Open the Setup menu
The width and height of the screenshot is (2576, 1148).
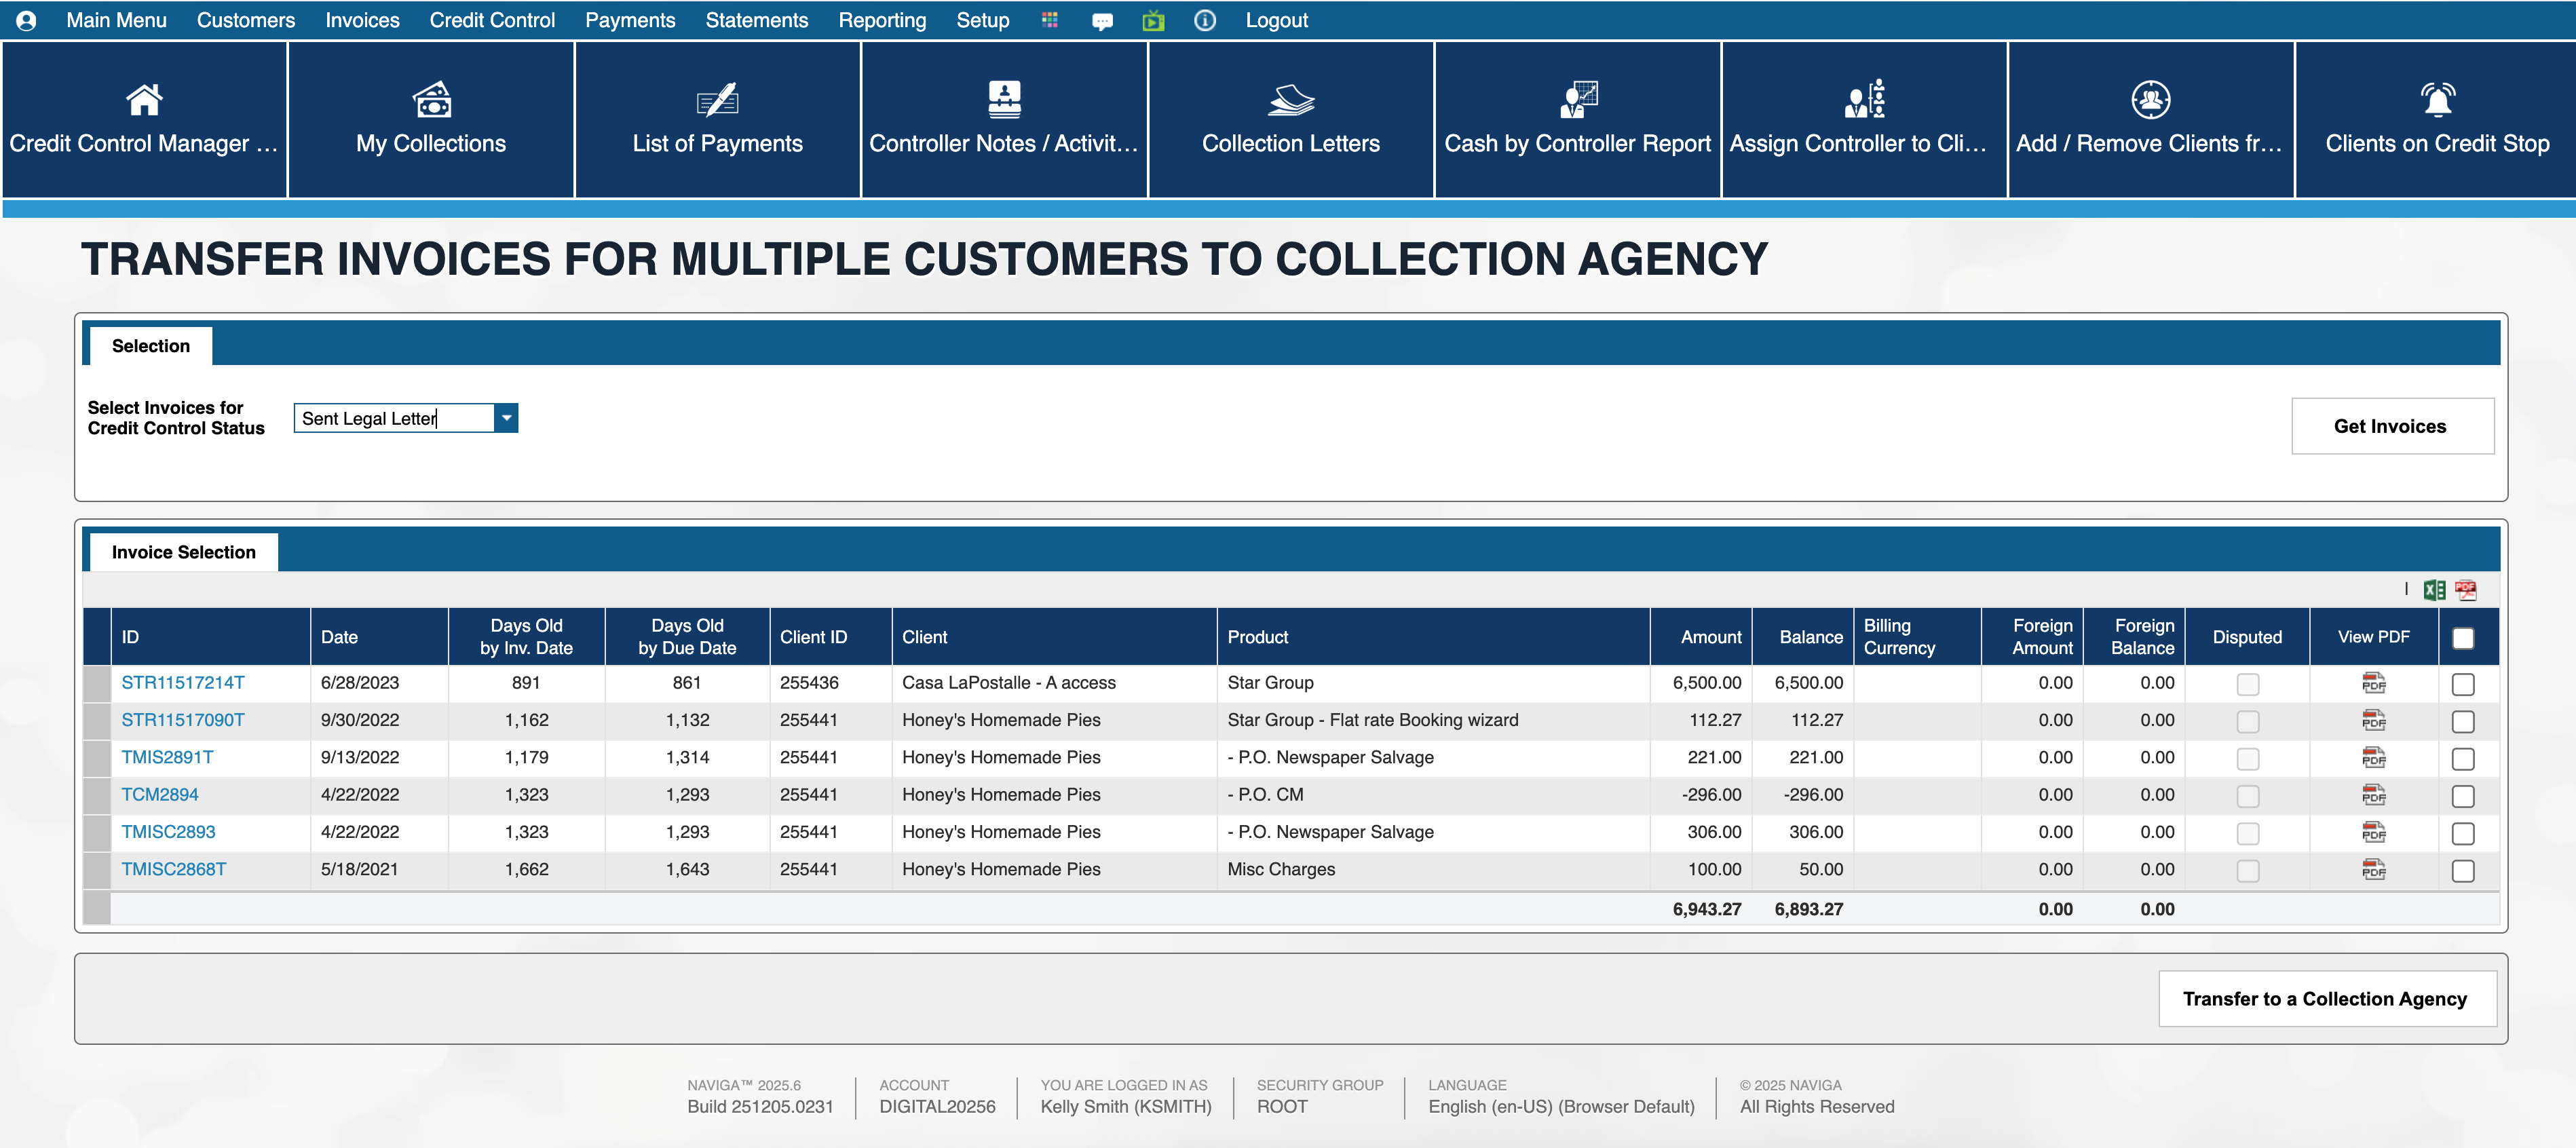[982, 20]
